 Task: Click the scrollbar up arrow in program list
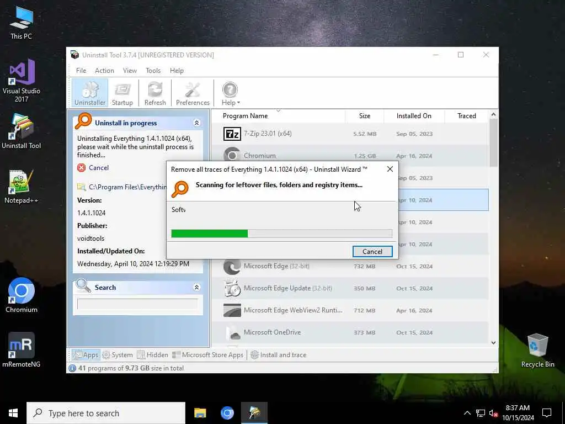(493, 115)
